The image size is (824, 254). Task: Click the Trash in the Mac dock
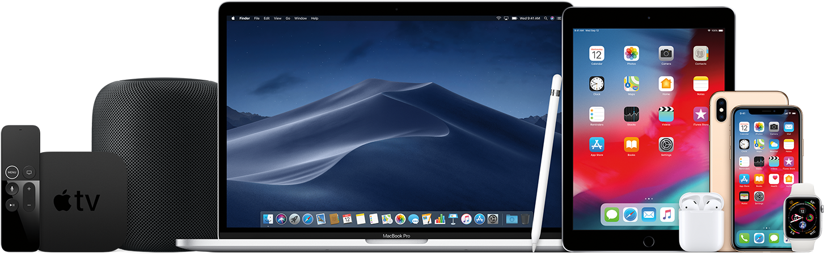tap(526, 219)
